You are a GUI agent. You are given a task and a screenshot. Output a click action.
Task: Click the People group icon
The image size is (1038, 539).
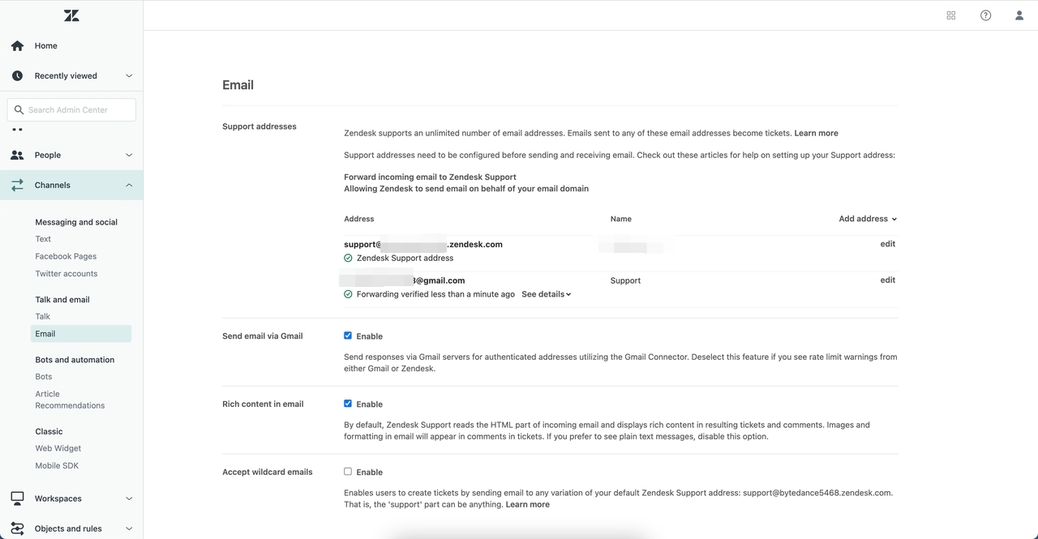pyautogui.click(x=17, y=155)
